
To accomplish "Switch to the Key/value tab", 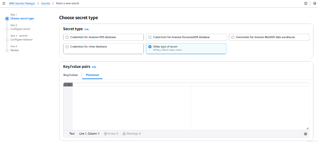I will [x=71, y=75].
